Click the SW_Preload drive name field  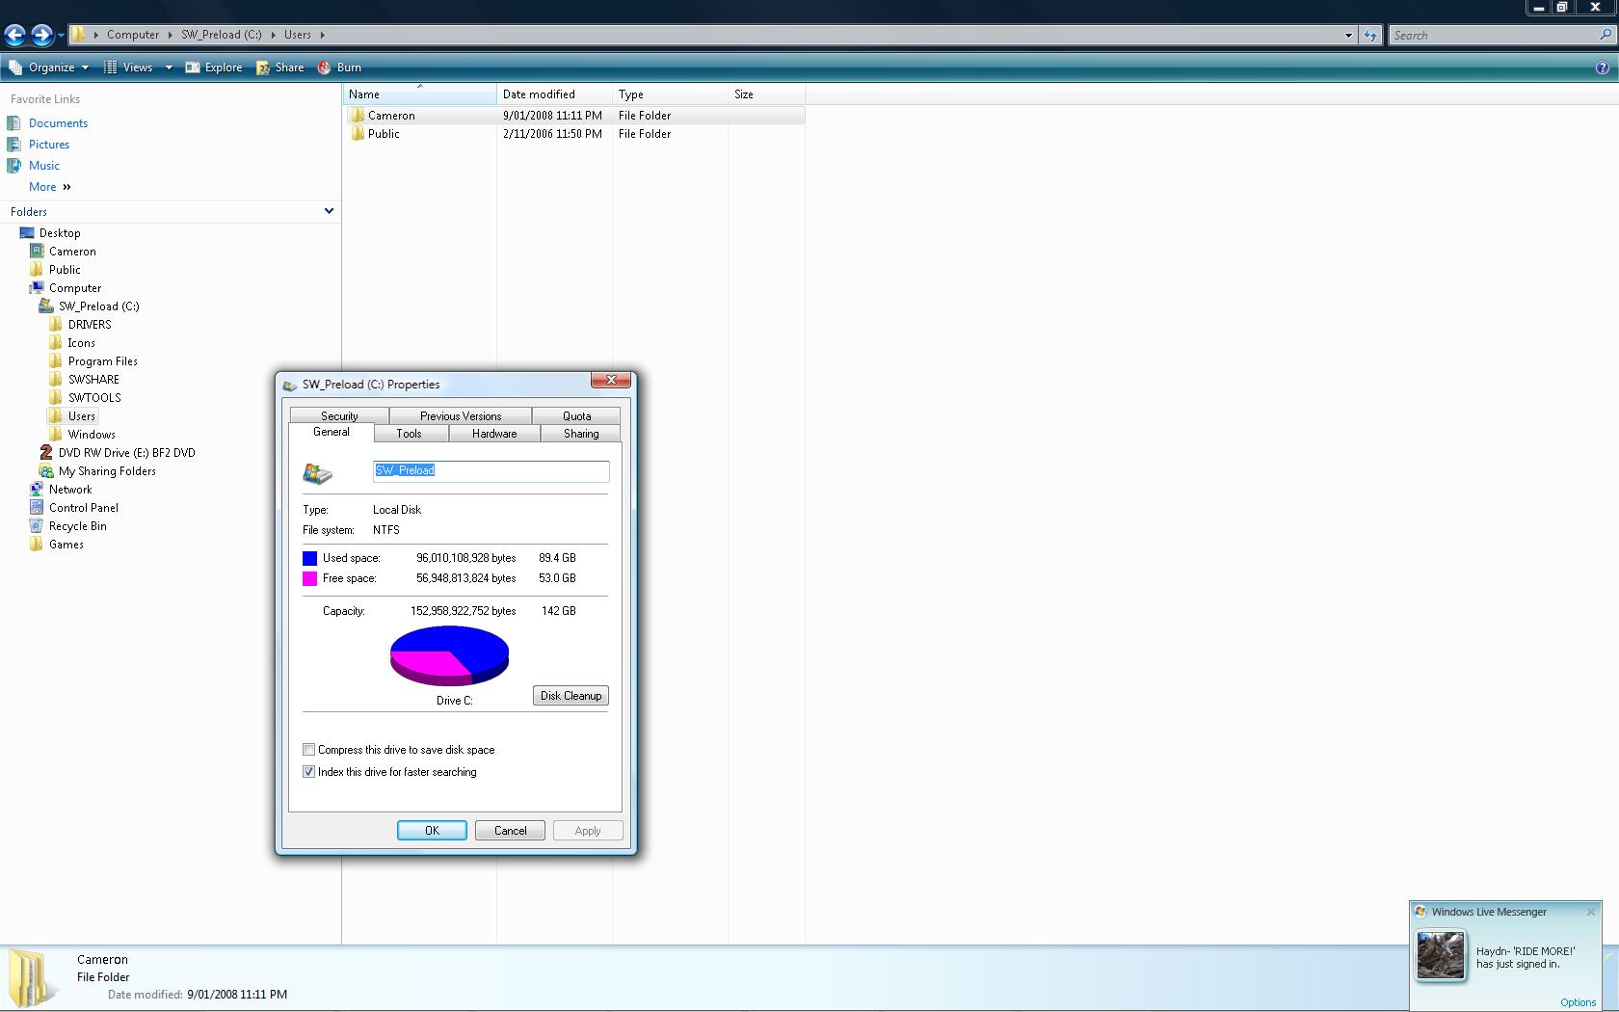(491, 470)
